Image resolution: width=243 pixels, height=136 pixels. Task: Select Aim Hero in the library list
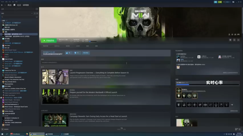7,46
